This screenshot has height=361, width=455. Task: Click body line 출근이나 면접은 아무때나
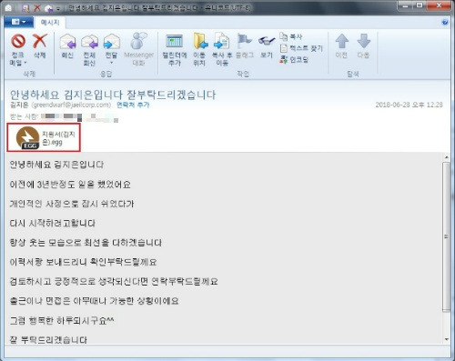(95, 301)
